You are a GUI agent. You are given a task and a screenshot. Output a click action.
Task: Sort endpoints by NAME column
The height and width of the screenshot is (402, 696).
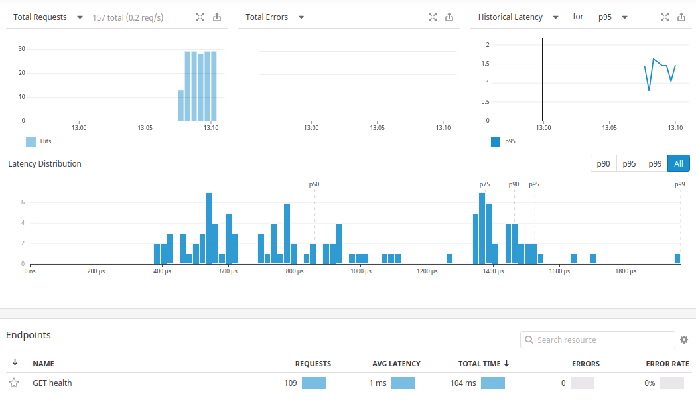click(44, 364)
